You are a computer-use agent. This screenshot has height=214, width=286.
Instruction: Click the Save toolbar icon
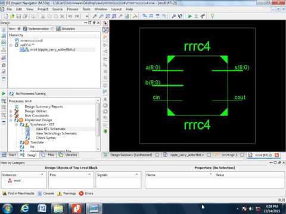[x=18, y=16]
